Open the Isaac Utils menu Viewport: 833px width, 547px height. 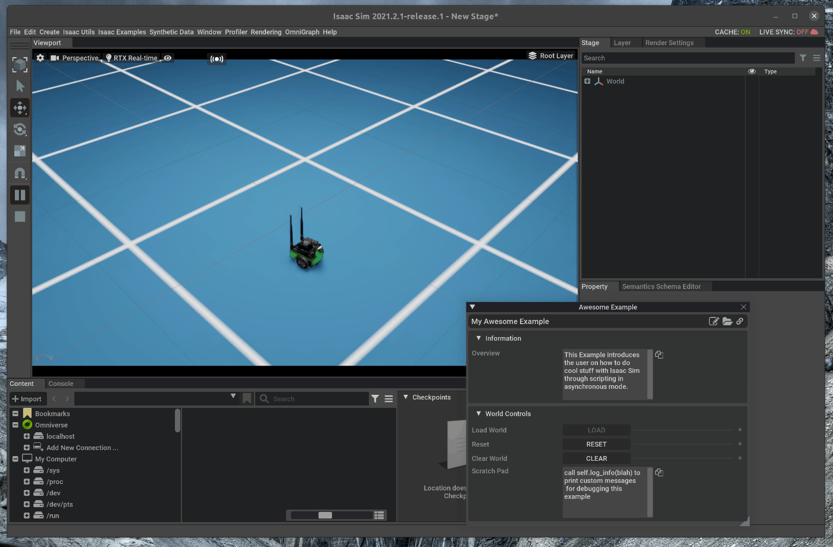(x=79, y=32)
